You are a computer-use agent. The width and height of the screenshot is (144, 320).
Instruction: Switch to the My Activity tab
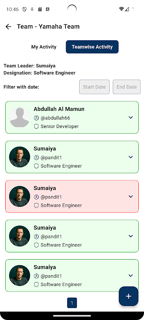[x=44, y=47]
